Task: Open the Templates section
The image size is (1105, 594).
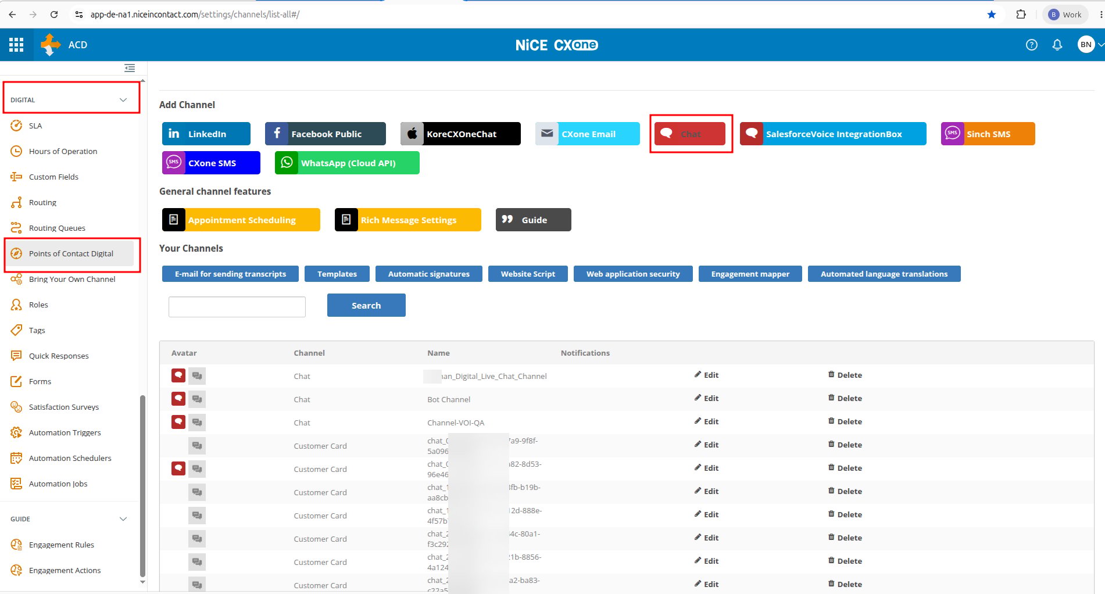Action: pyautogui.click(x=337, y=274)
